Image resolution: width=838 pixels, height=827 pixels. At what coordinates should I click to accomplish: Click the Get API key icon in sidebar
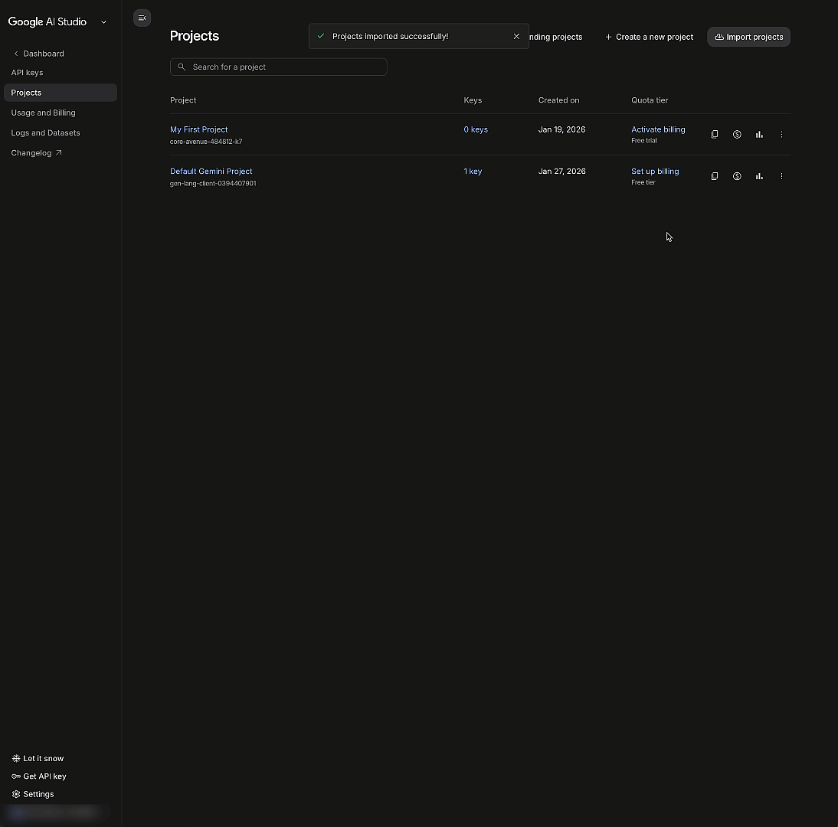click(x=16, y=776)
